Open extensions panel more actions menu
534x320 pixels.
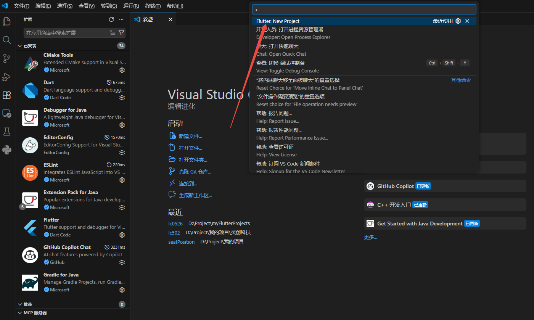(121, 19)
